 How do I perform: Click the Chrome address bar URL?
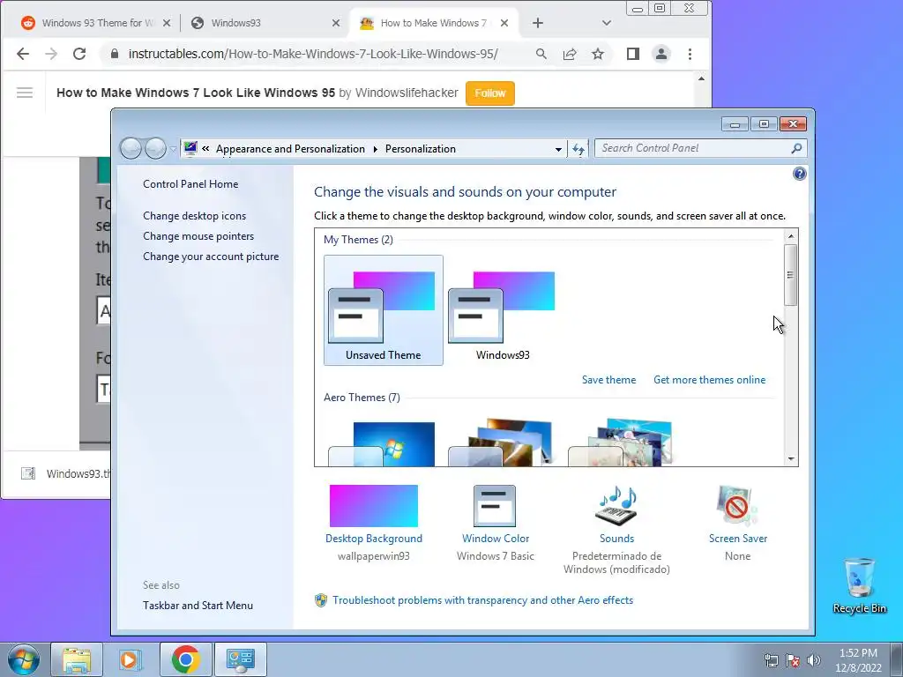(313, 54)
